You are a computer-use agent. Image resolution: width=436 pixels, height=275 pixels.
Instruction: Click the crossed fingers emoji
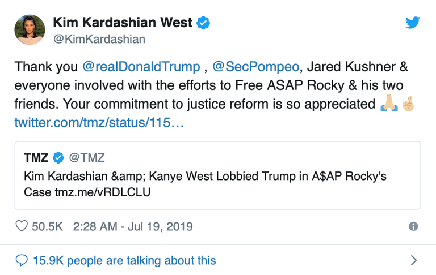pos(408,105)
